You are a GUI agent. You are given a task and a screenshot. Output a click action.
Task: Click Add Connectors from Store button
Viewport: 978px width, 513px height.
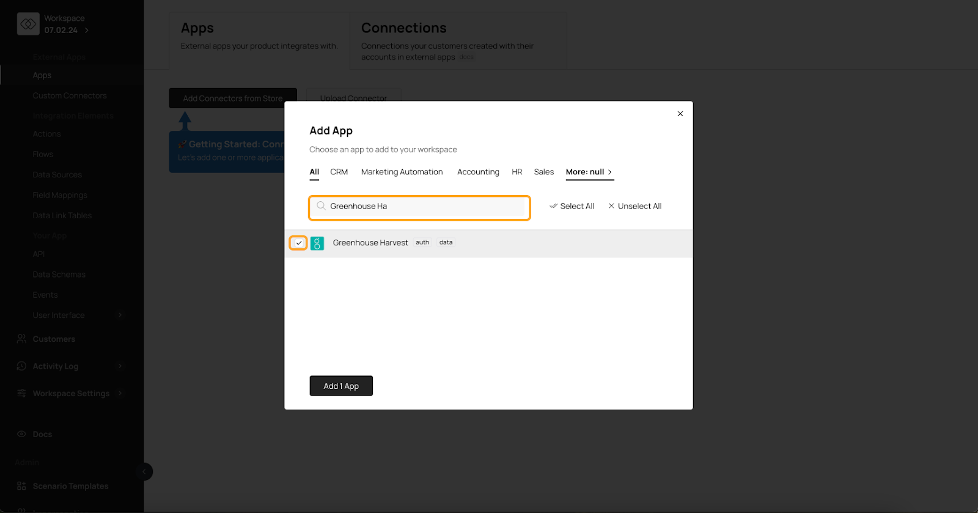tap(233, 98)
